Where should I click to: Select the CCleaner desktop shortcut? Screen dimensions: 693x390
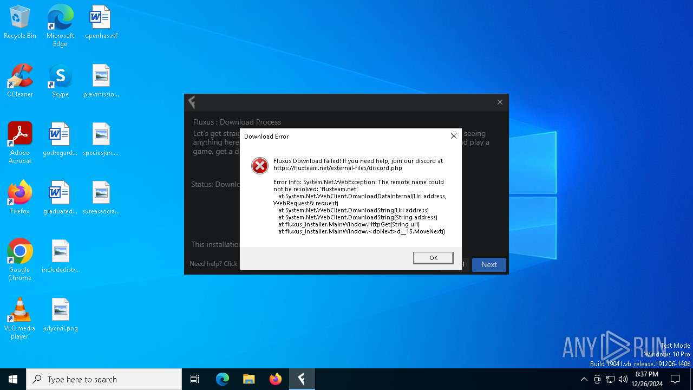(20, 81)
